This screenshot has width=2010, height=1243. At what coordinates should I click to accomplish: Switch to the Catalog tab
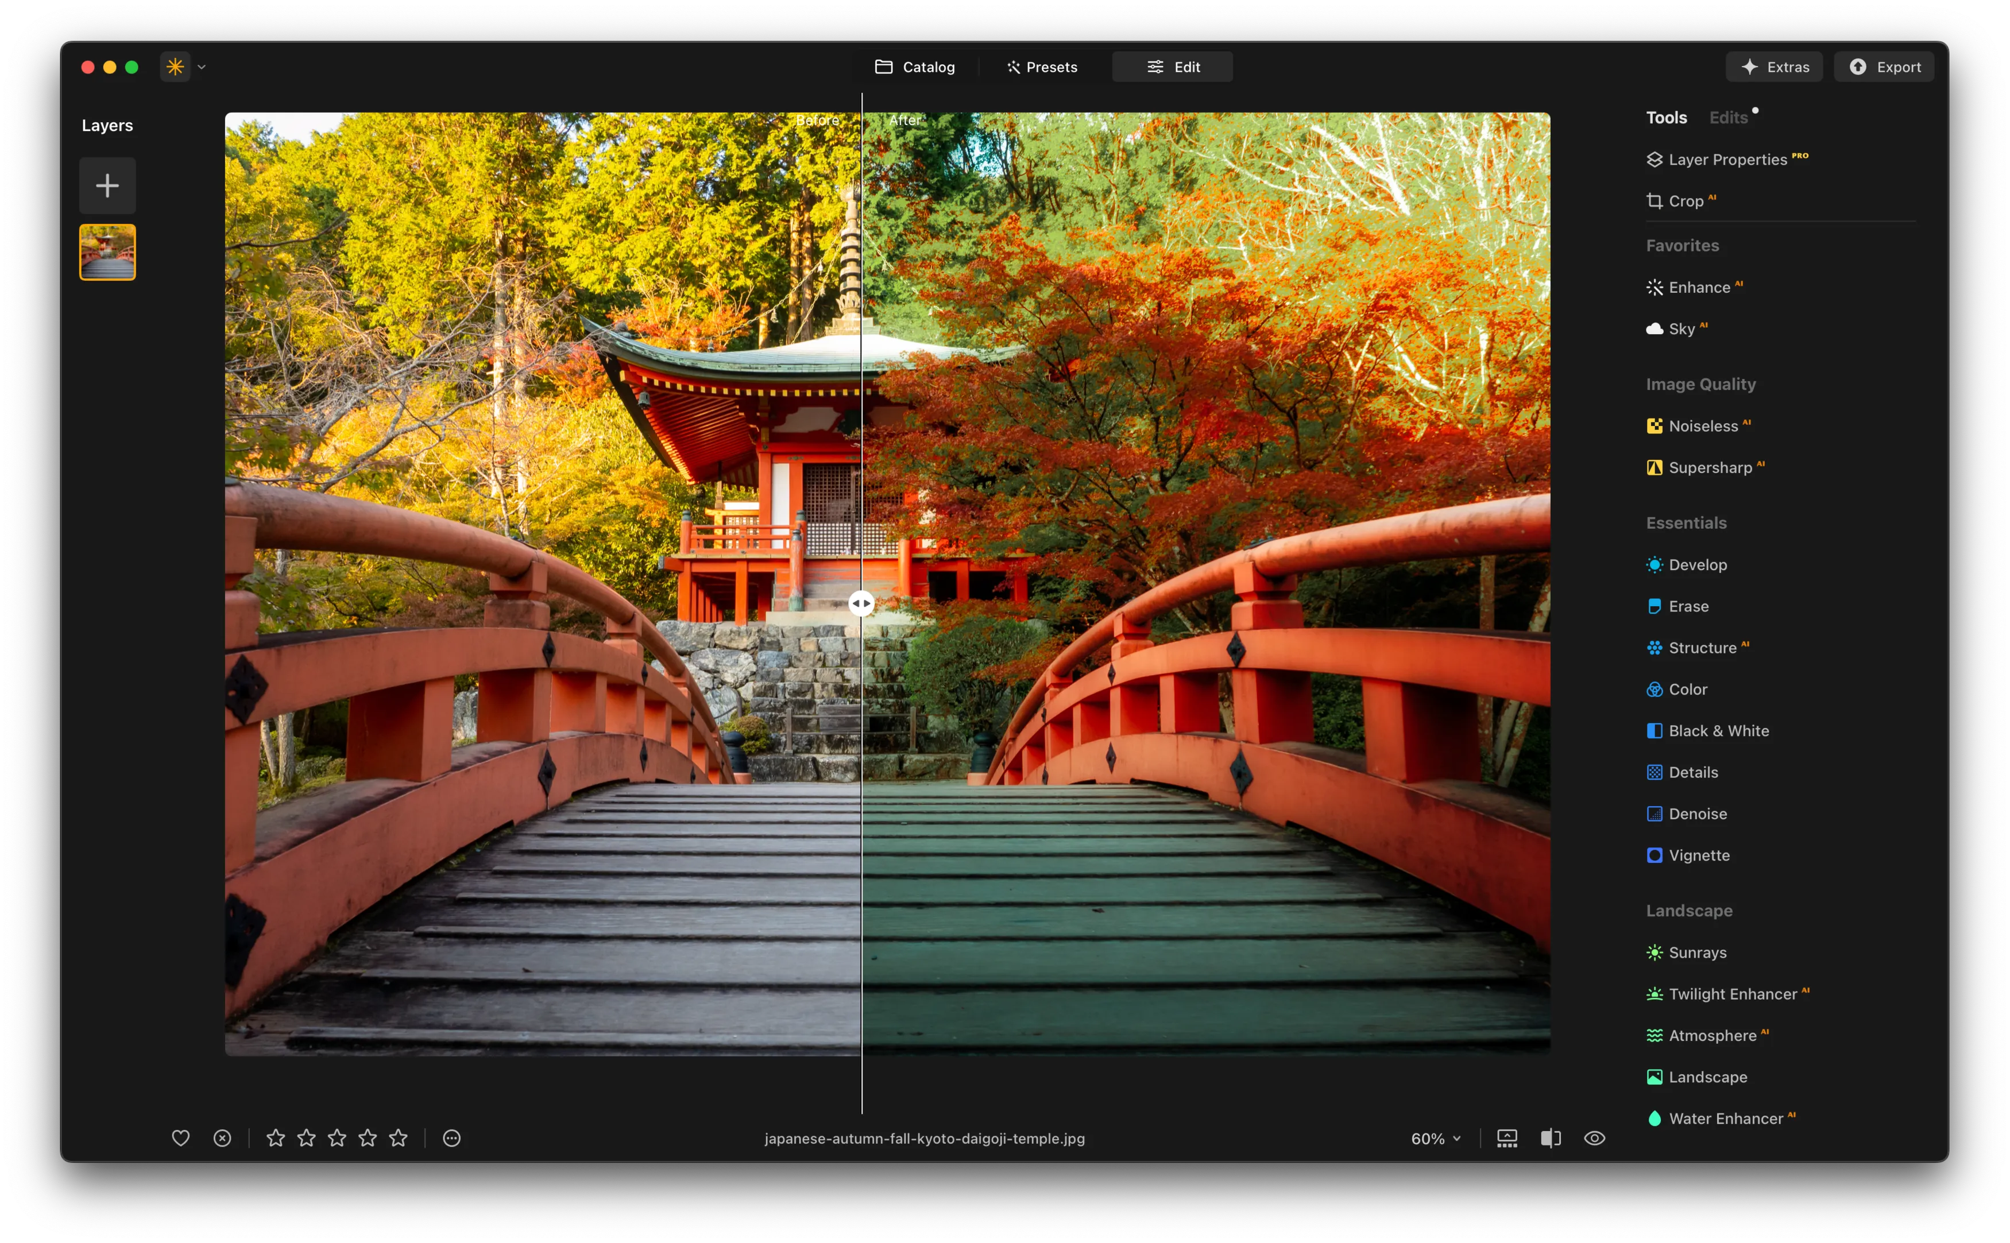pos(914,67)
